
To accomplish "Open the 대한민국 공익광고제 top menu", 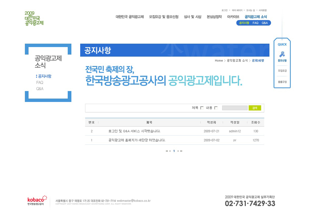I will tap(130, 17).
